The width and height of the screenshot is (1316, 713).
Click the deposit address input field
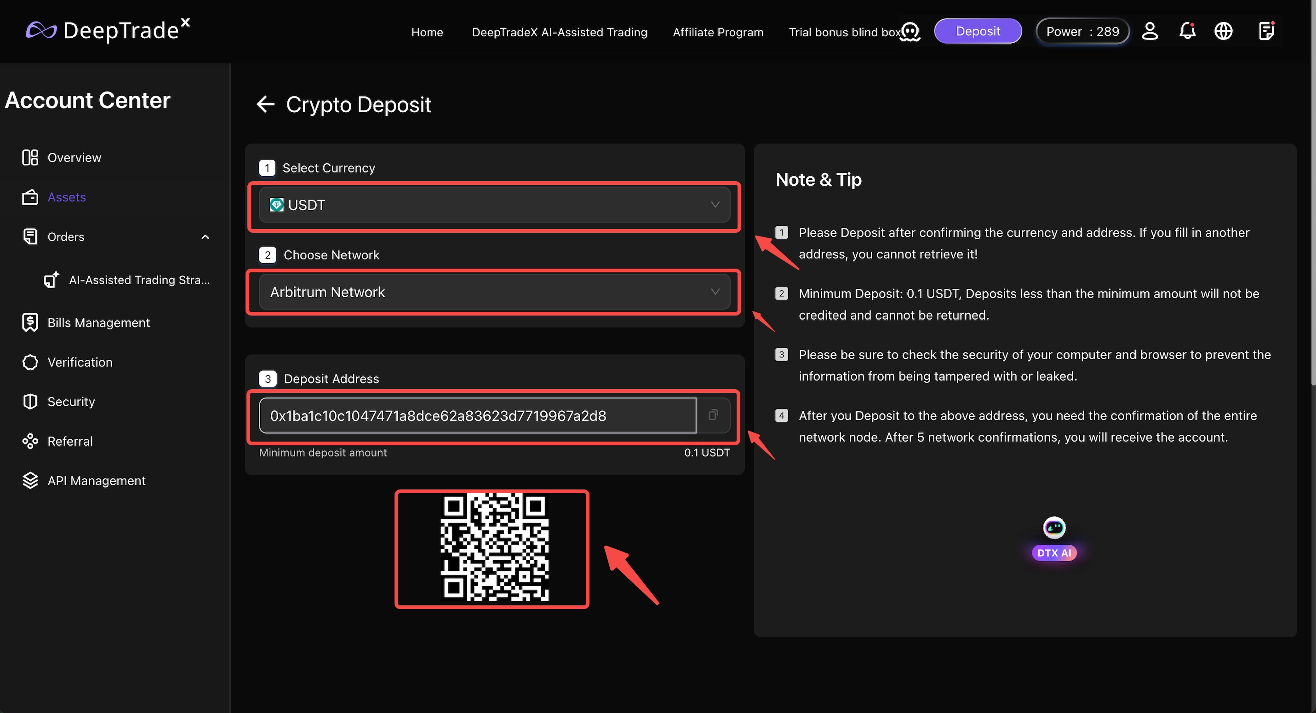tap(478, 415)
